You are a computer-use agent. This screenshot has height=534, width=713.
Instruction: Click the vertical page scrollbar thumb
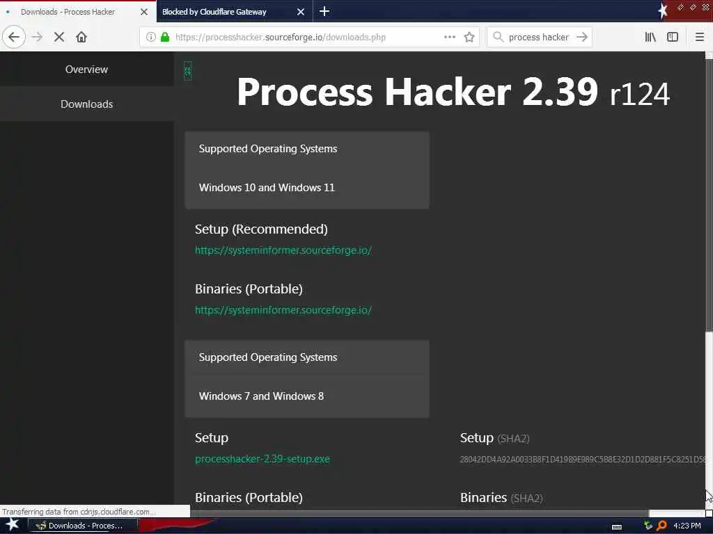709,195
